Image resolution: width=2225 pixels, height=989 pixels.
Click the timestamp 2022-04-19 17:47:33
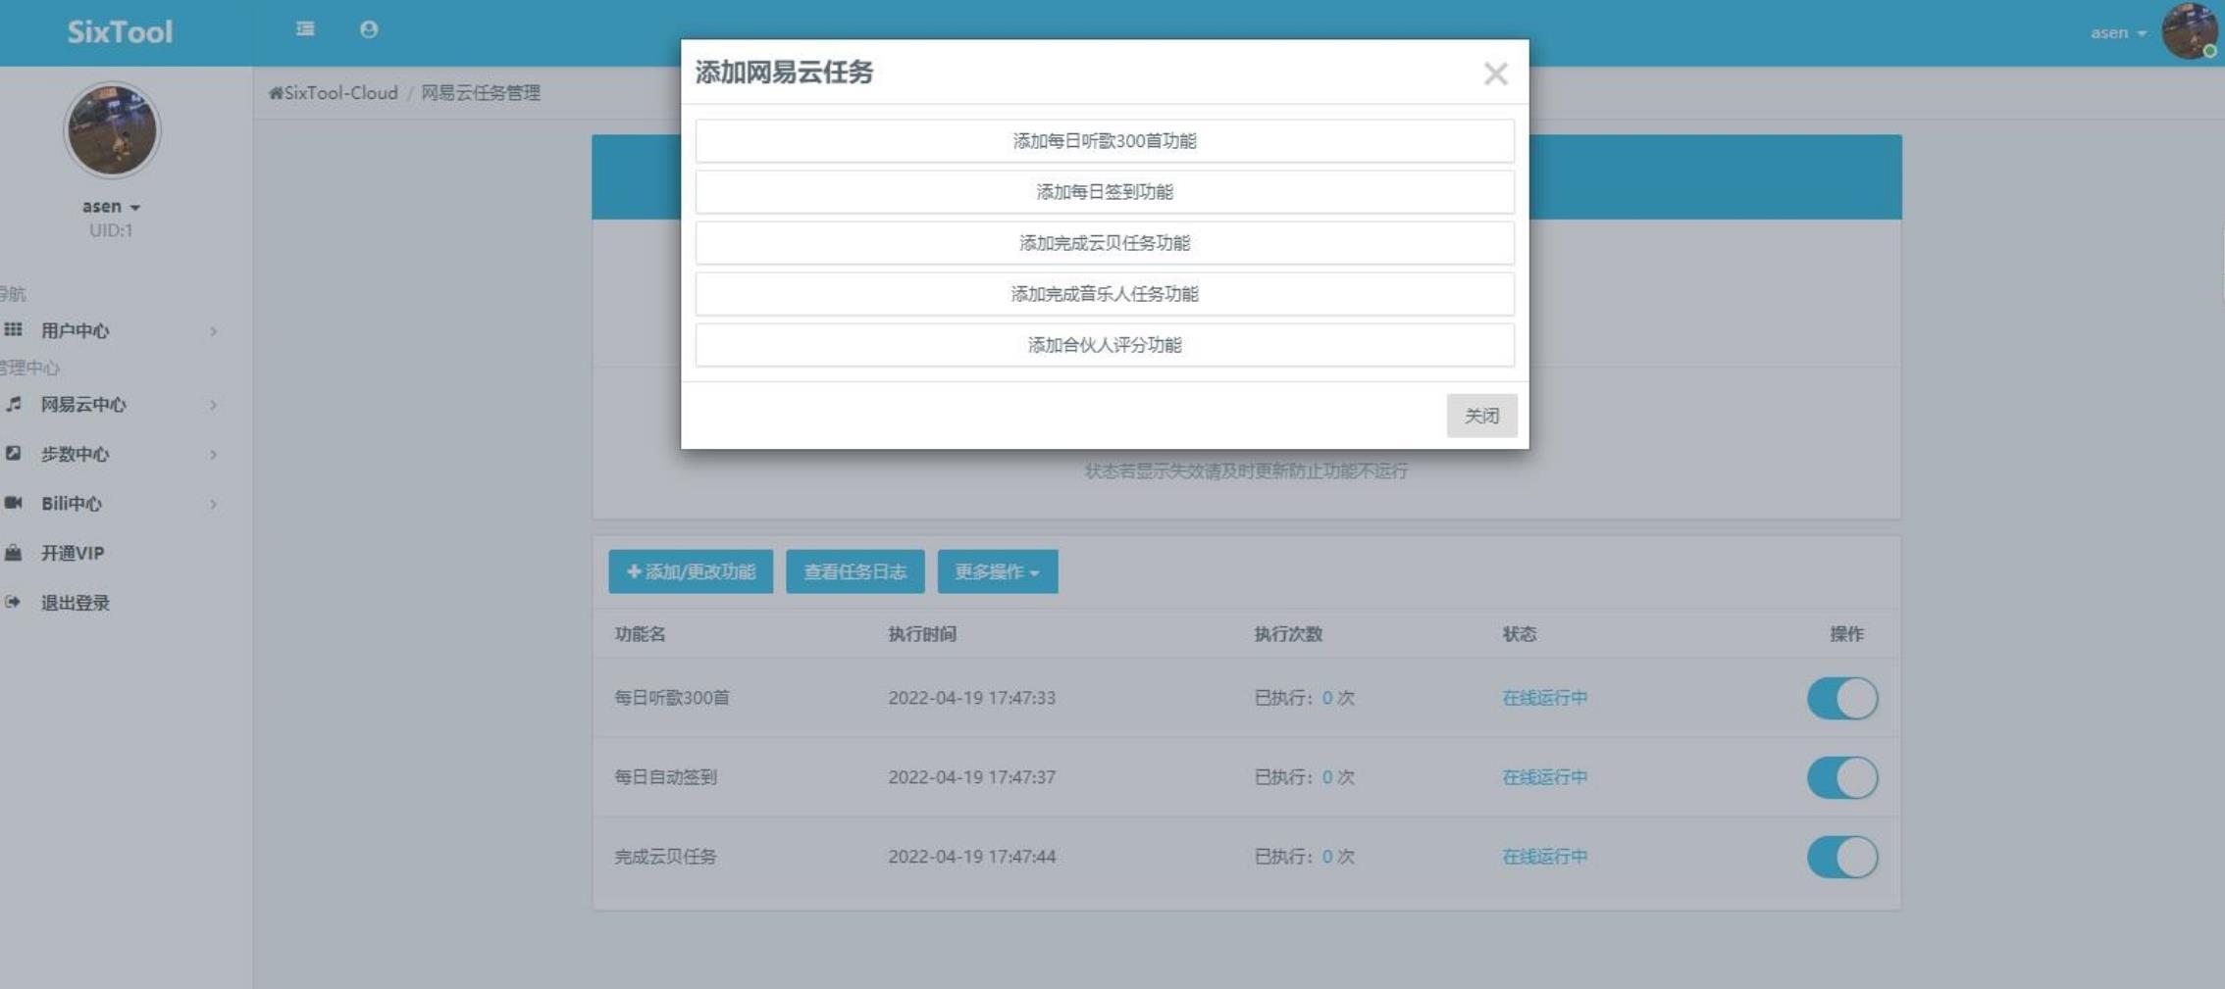pyautogui.click(x=971, y=698)
